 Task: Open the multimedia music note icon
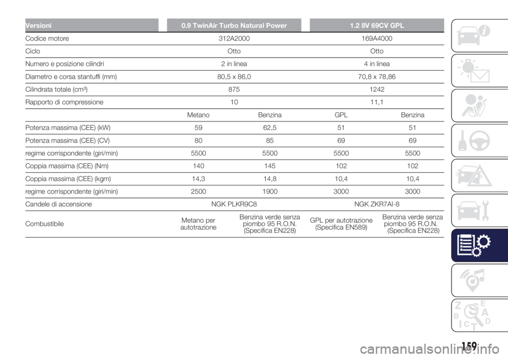click(x=474, y=279)
